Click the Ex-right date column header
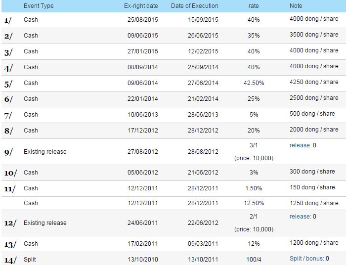Image resolution: width=346 pixels, height=265 pixels. [141, 6]
